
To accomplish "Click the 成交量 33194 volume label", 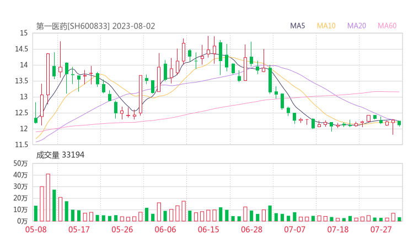I will (60, 155).
